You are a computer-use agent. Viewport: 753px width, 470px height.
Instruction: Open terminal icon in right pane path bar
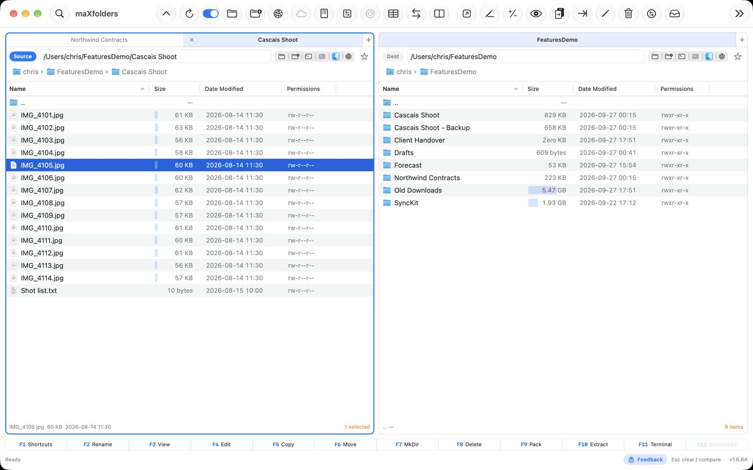point(681,56)
